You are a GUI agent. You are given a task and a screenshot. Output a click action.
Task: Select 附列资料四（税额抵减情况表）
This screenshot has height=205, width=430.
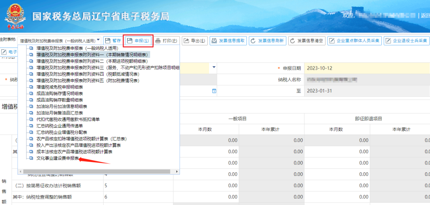point(88,74)
